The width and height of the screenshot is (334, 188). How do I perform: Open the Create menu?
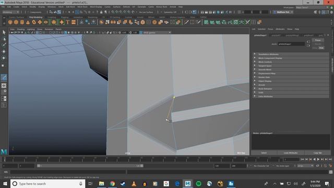point(16,7)
